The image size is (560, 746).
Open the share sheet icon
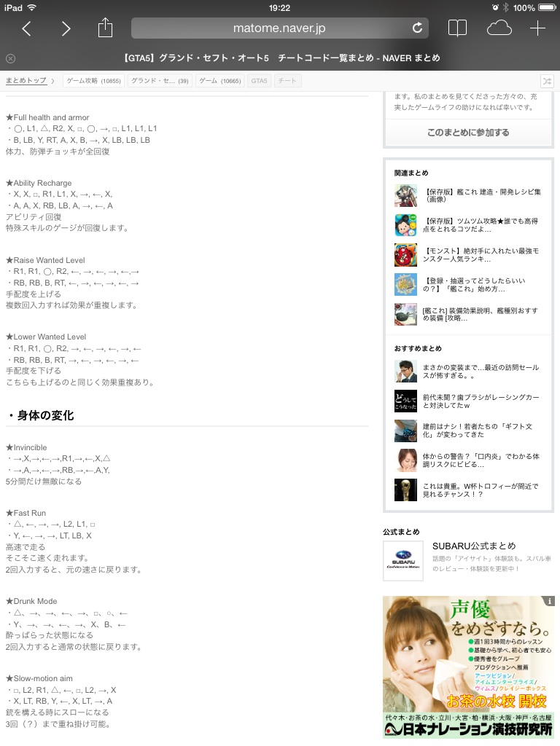(105, 28)
